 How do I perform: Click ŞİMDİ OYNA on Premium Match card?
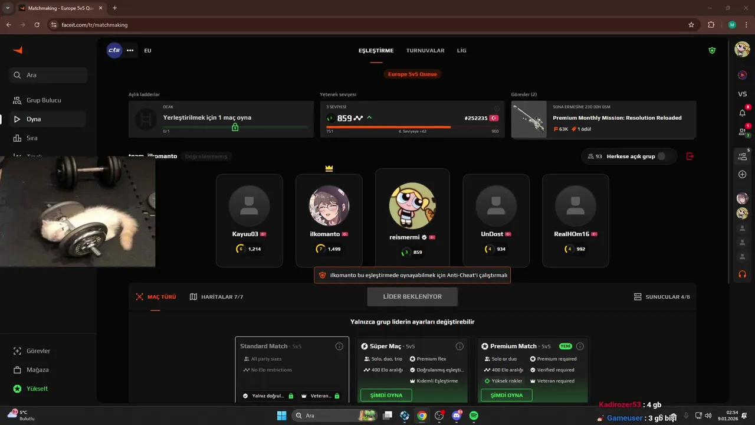click(x=507, y=395)
